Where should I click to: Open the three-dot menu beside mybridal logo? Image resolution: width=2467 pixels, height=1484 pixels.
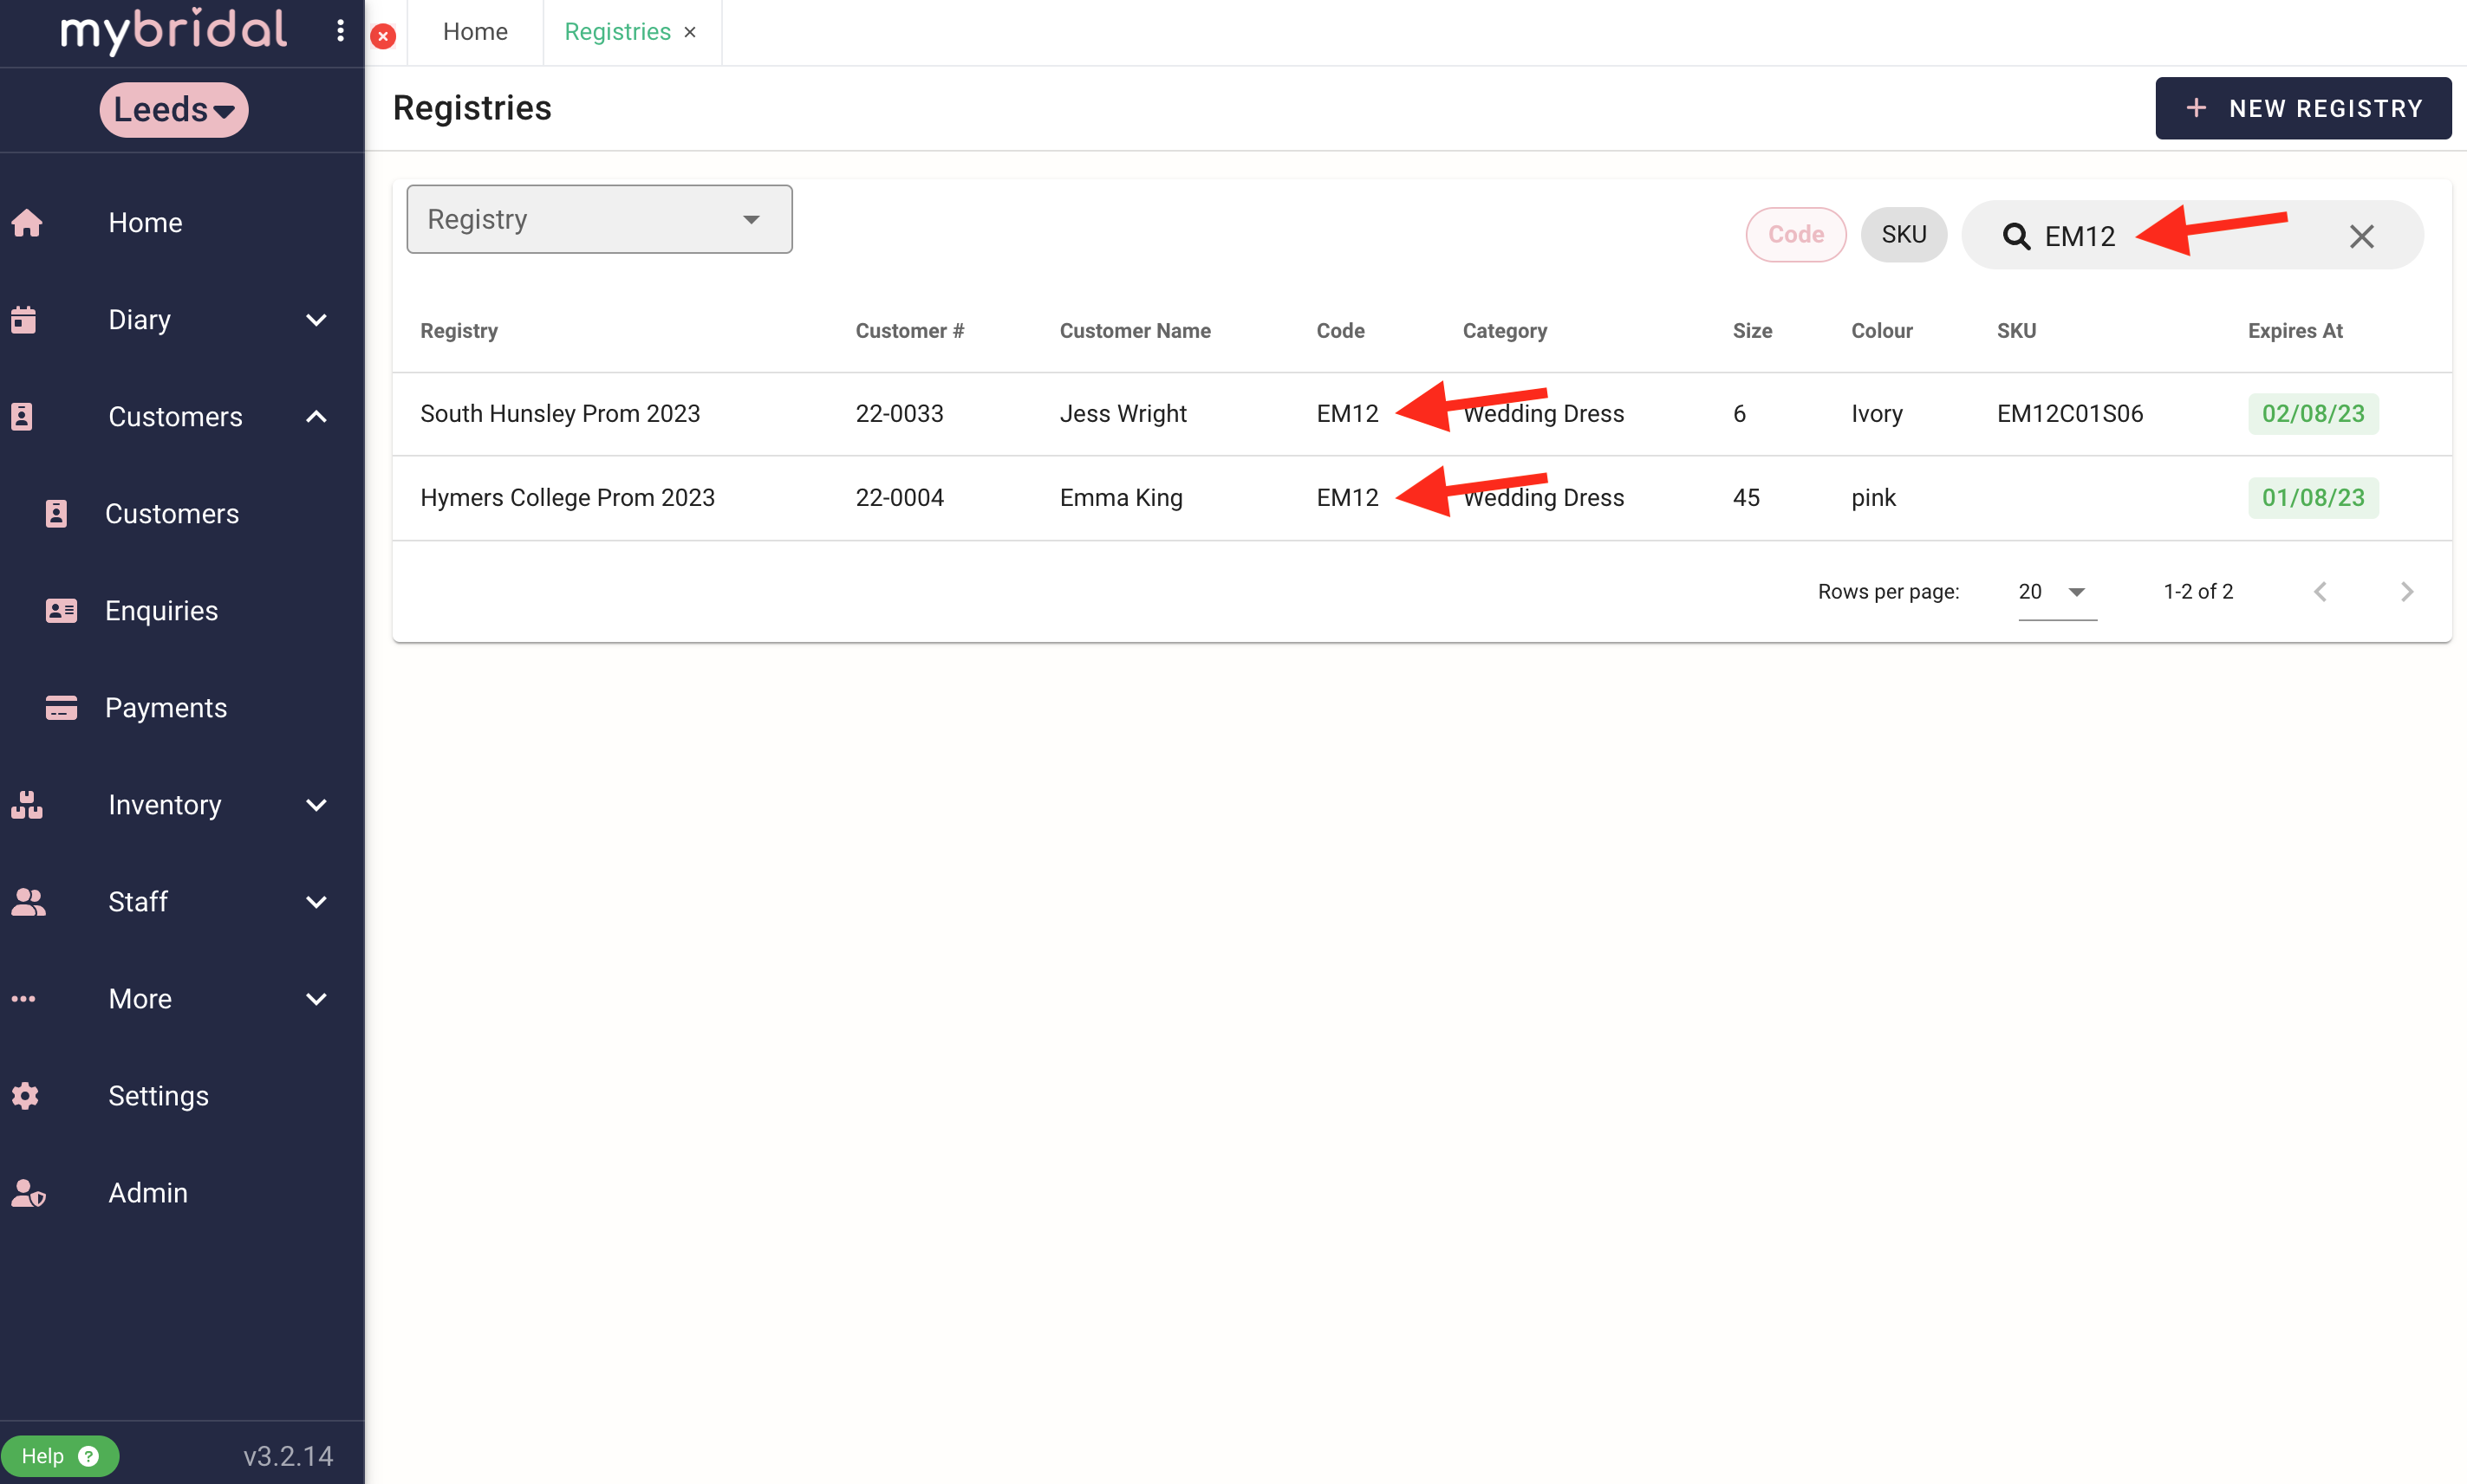[340, 31]
